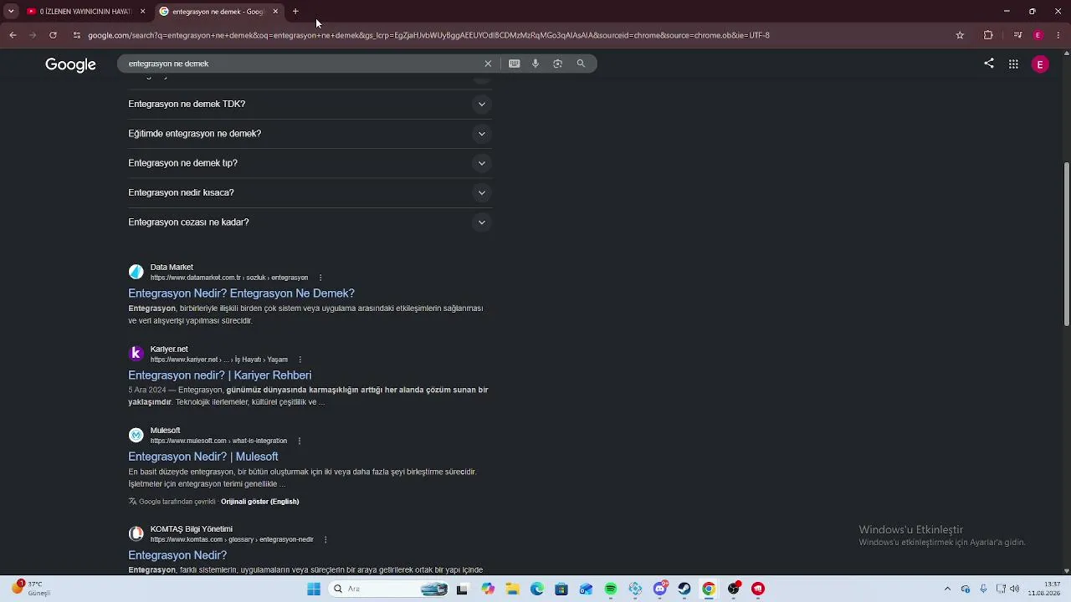The width and height of the screenshot is (1071, 602).
Task: Click the Chrome address bar URL
Action: (x=428, y=35)
